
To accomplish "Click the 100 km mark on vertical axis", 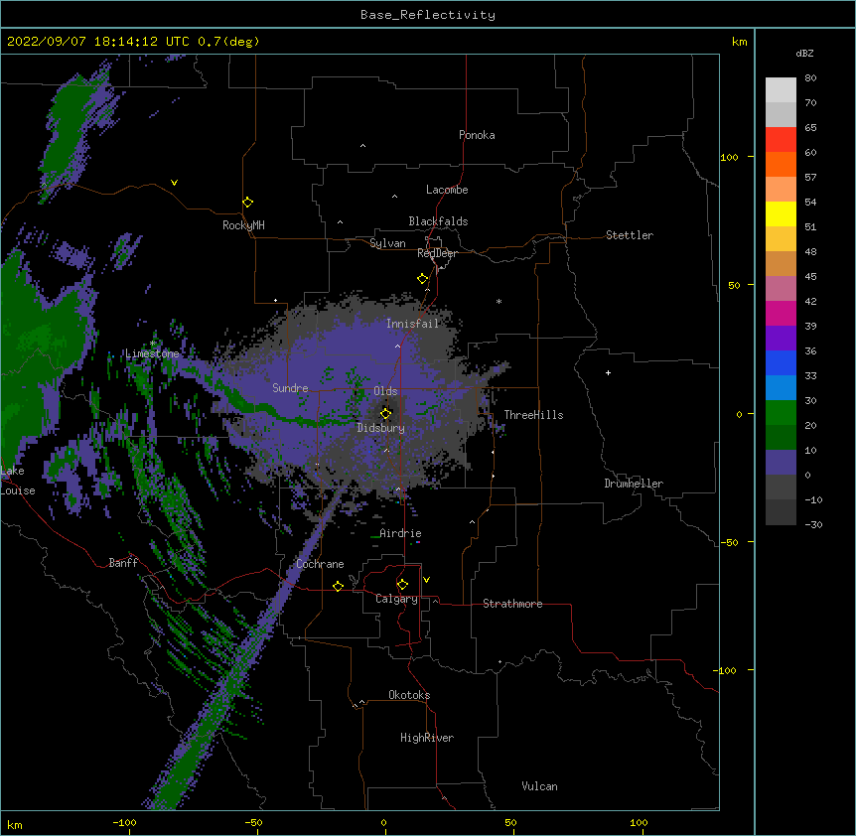I will click(x=729, y=157).
